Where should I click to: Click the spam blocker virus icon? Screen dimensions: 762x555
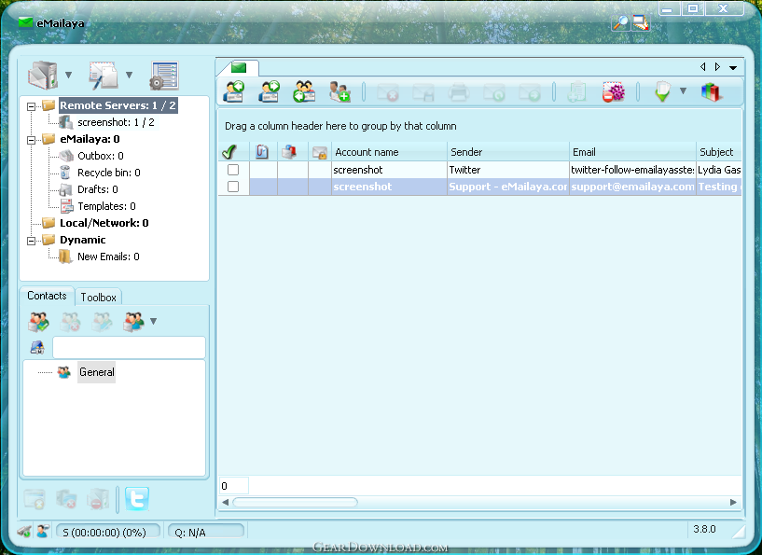[x=613, y=91]
